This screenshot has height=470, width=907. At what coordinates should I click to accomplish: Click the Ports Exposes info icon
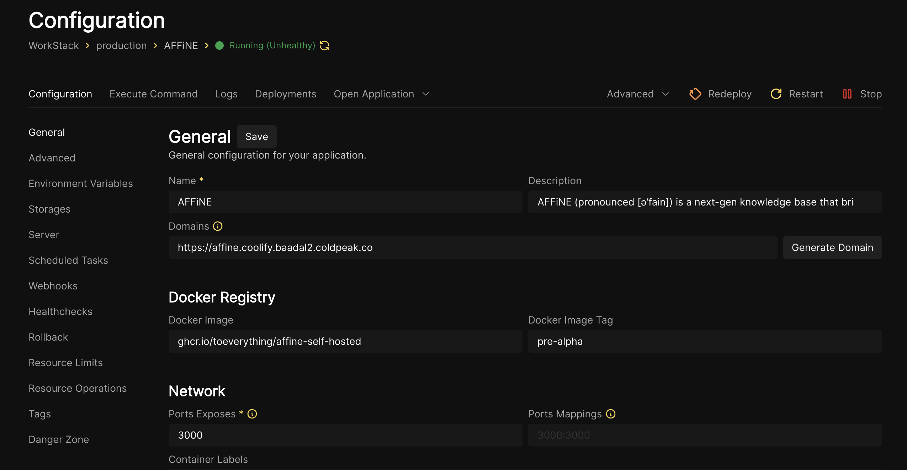tap(252, 414)
